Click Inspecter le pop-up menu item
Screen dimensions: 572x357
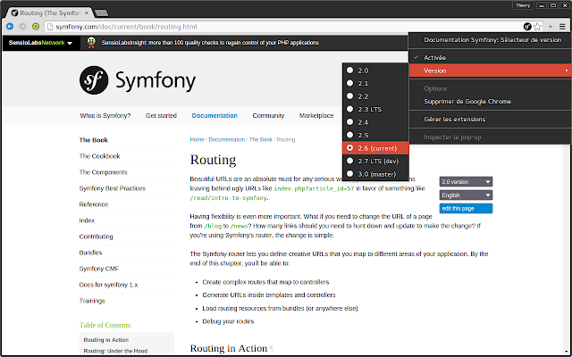[x=490, y=137]
